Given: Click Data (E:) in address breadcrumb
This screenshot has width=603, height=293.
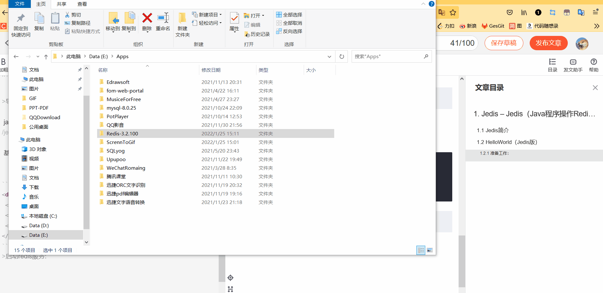Looking at the screenshot, I should pyautogui.click(x=98, y=57).
